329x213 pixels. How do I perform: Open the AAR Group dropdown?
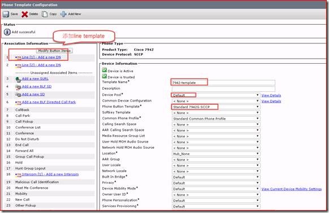(x=216, y=159)
